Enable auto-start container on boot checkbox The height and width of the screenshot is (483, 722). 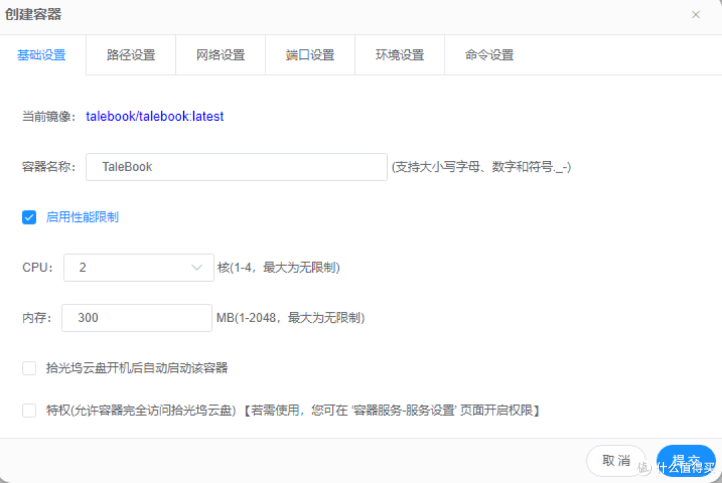(x=29, y=368)
